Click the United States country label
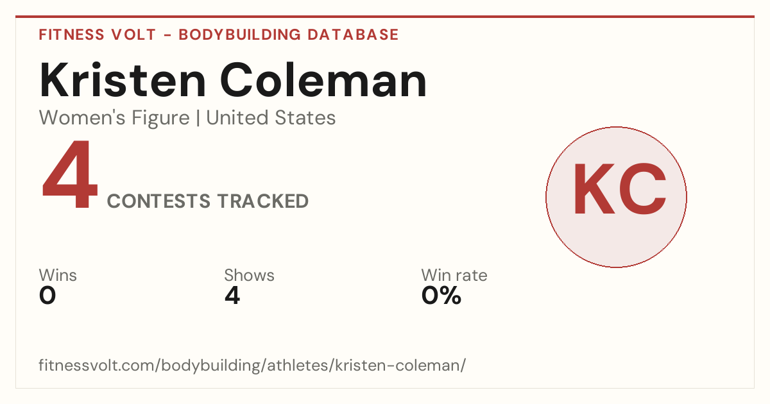The height and width of the screenshot is (404, 770). (x=271, y=118)
